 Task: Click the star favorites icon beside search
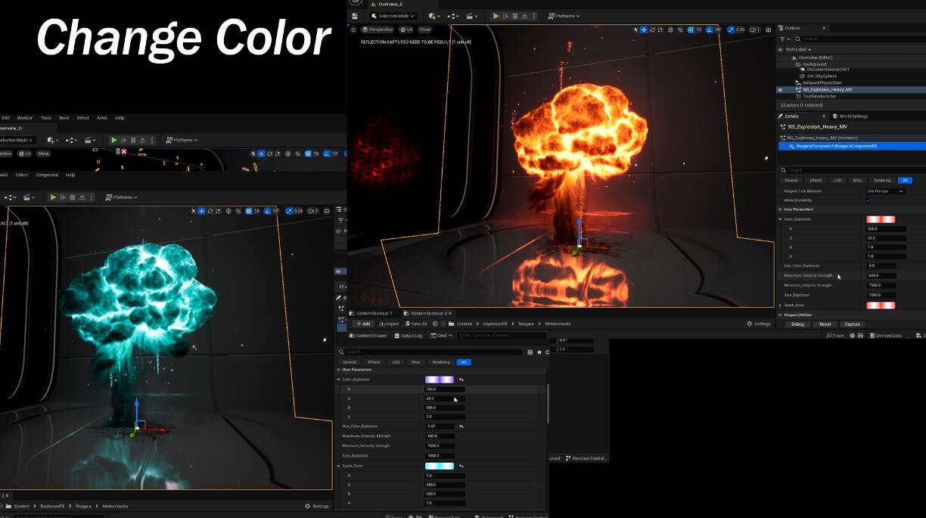[539, 352]
